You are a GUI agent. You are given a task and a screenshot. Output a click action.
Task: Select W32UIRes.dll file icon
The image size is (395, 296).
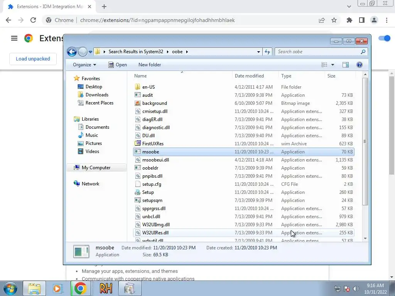click(x=138, y=232)
